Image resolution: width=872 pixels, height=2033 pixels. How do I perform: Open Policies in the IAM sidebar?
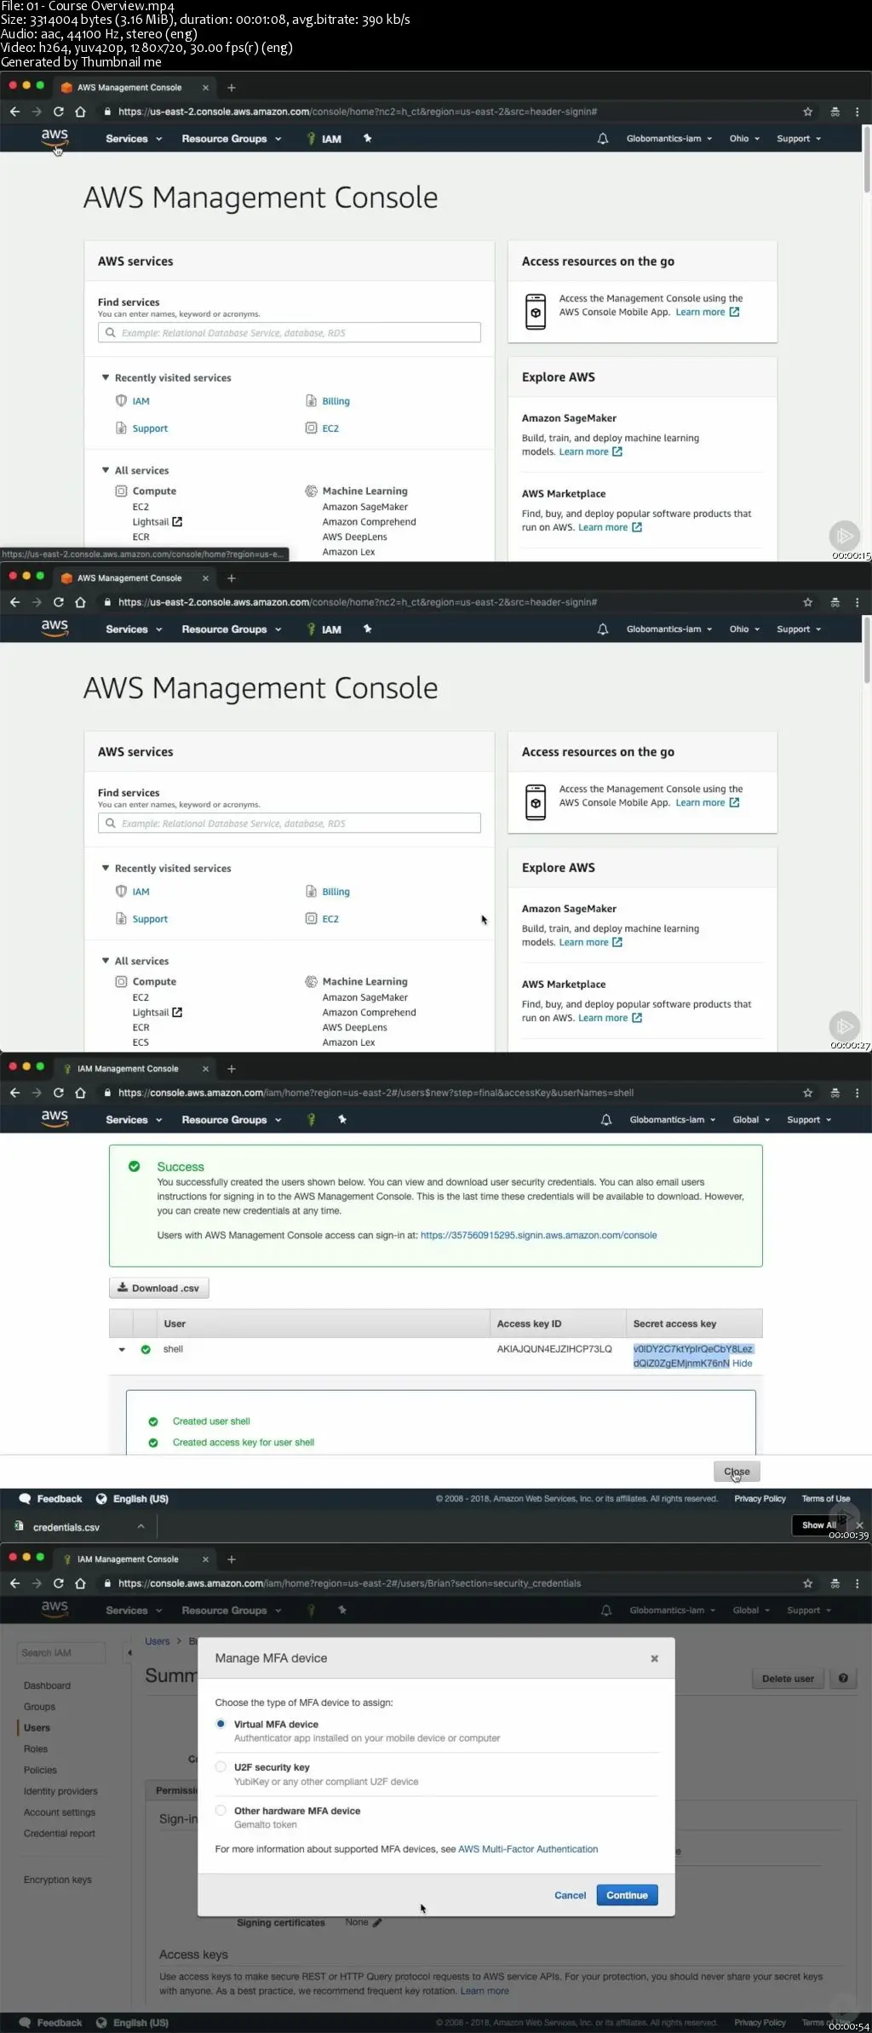(x=40, y=1770)
